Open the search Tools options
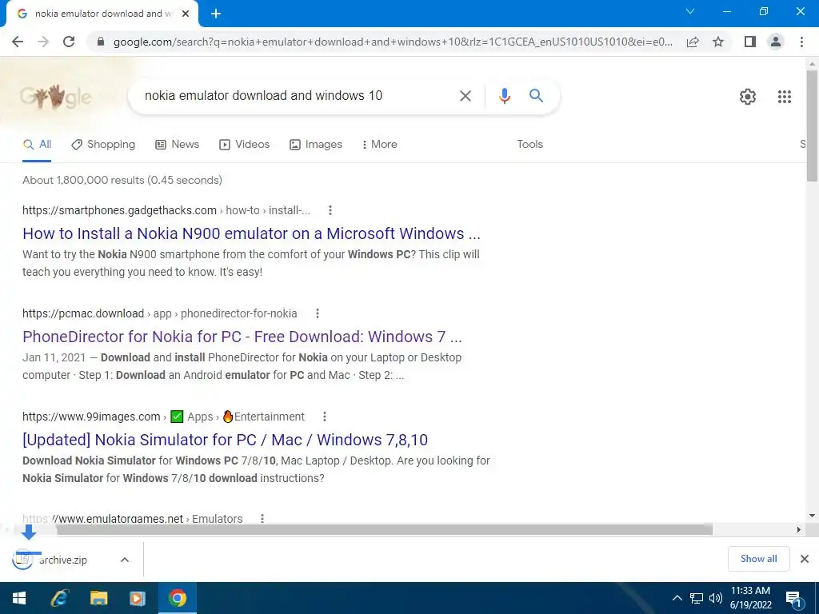 tap(529, 145)
